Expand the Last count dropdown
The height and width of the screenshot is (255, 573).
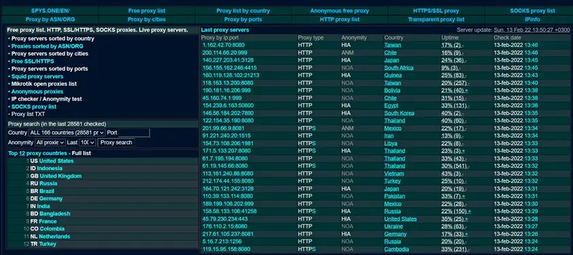[x=87, y=143]
